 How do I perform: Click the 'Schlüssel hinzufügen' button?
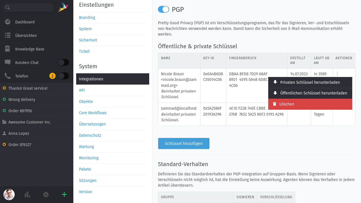(184, 143)
